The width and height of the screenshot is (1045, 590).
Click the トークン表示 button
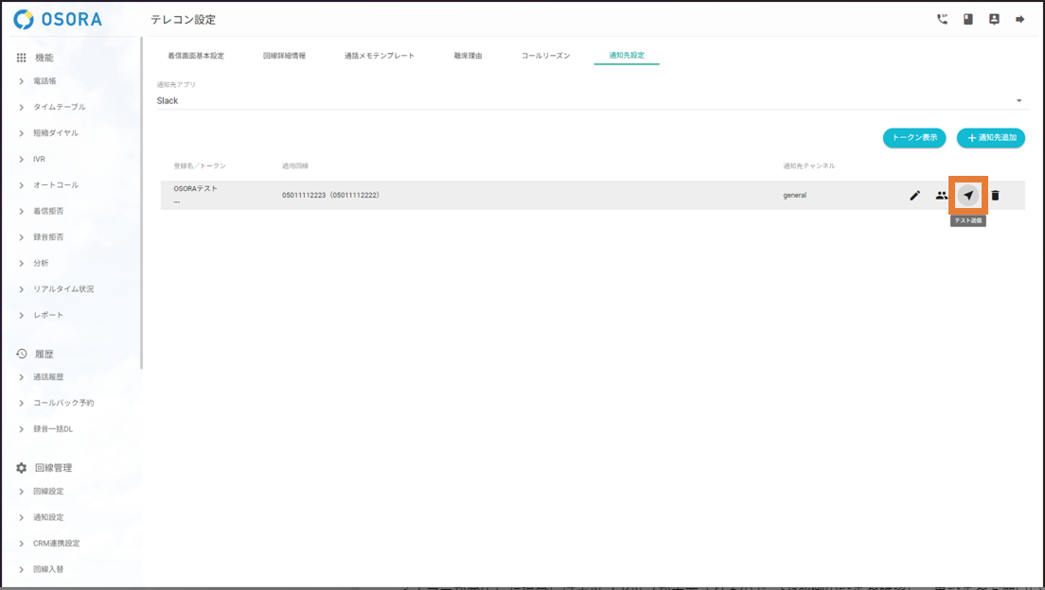(x=913, y=138)
